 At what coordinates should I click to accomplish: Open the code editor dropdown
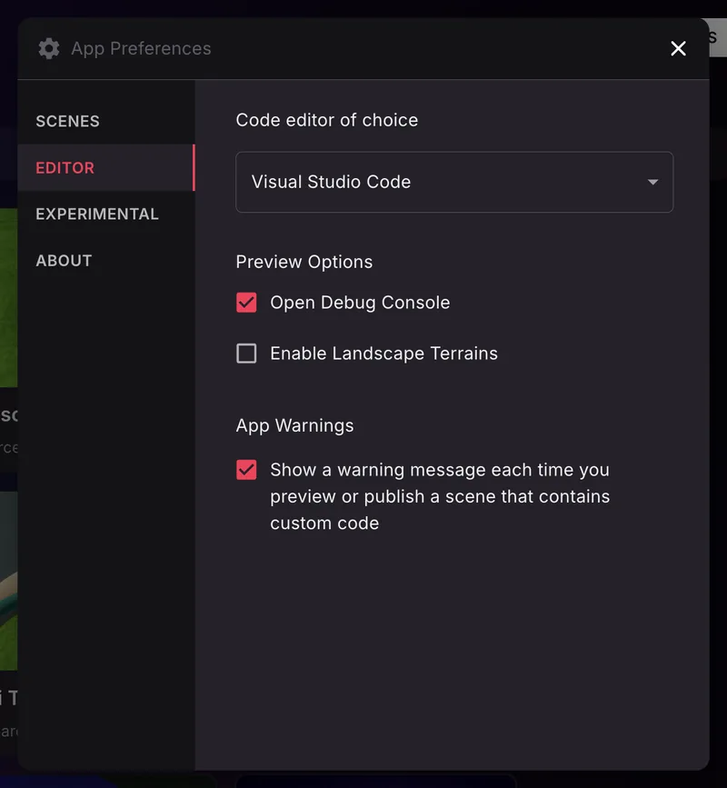coord(454,182)
